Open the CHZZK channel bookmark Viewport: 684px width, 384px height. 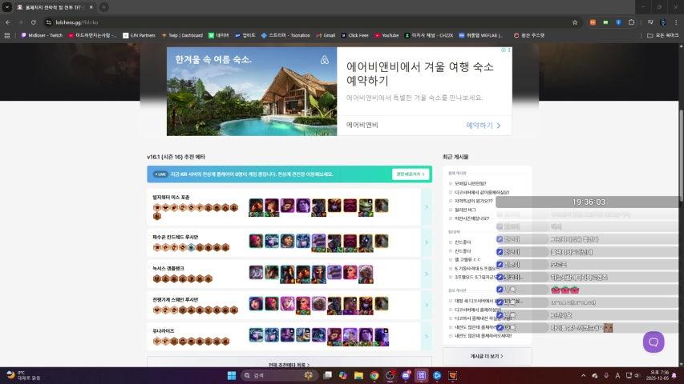tap(428, 35)
